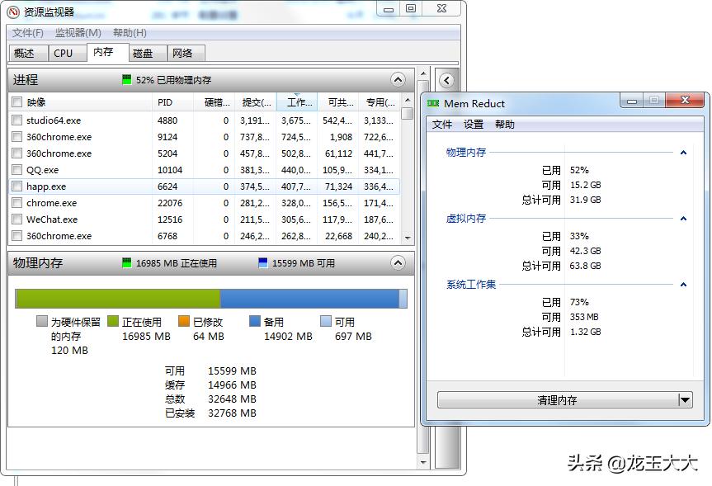Check the QQ.exe process checkbox
The height and width of the screenshot is (486, 712).
[17, 170]
